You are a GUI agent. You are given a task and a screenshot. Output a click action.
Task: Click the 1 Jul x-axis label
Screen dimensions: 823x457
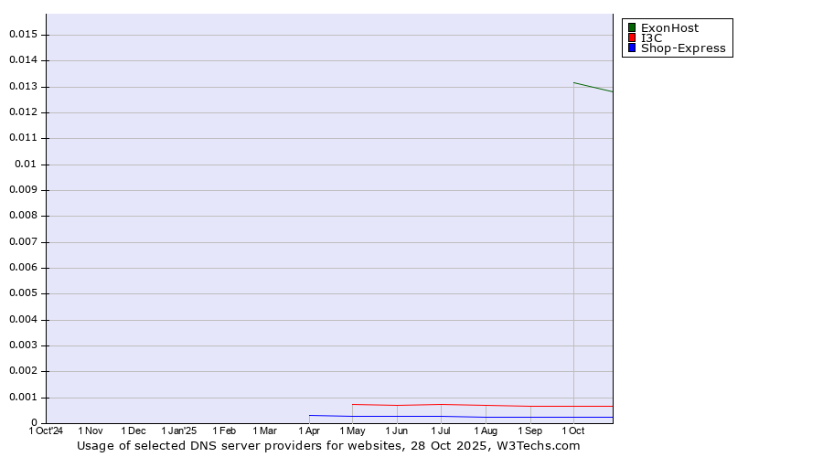[441, 430]
